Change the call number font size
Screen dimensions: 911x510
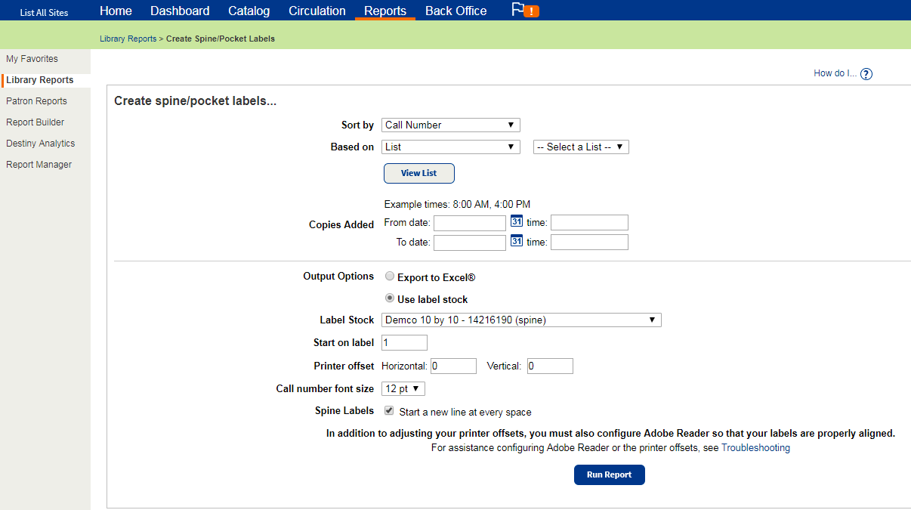click(403, 388)
